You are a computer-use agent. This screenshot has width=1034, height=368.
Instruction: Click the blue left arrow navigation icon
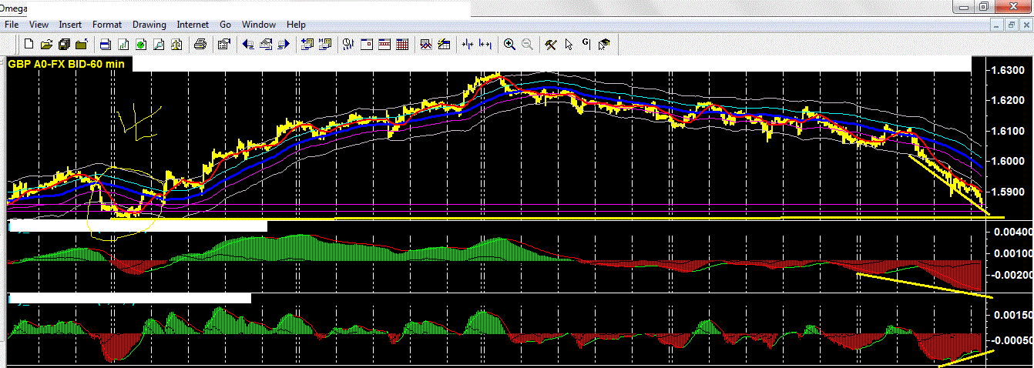click(248, 45)
